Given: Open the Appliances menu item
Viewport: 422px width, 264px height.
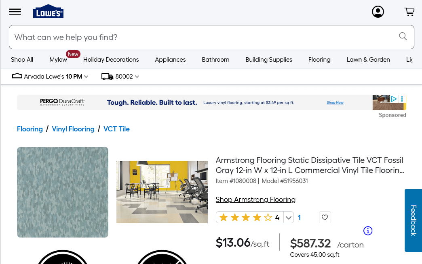Looking at the screenshot, I should tap(170, 60).
